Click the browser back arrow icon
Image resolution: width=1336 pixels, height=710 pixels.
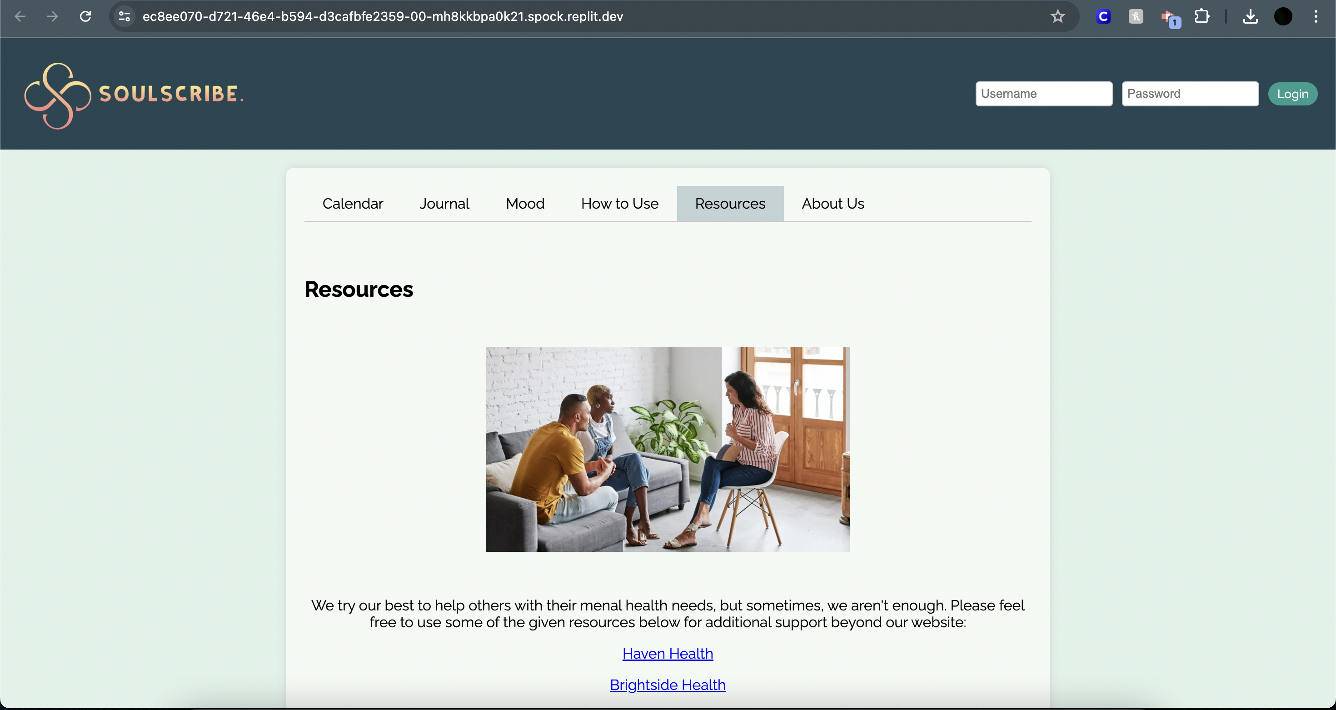(x=20, y=17)
